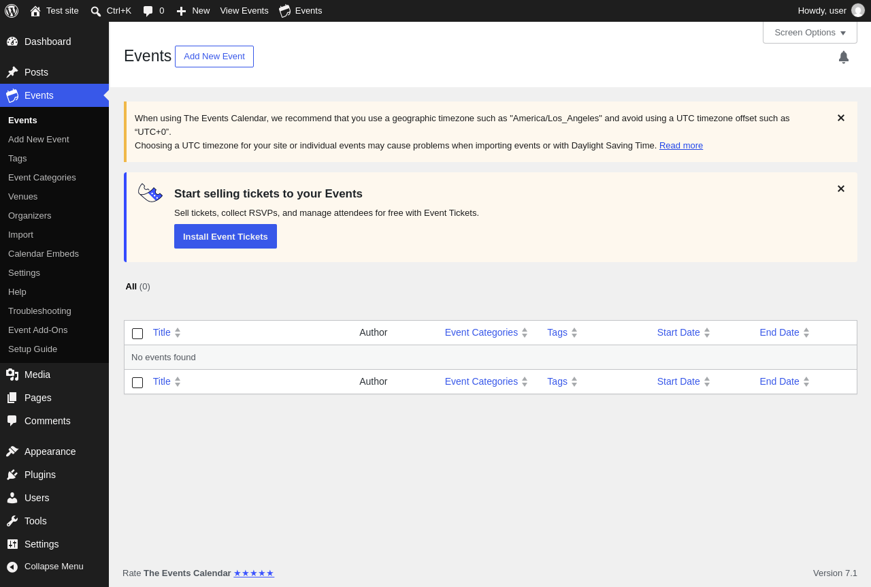Click the Settings sliders icon
The height and width of the screenshot is (587, 871).
pos(12,544)
